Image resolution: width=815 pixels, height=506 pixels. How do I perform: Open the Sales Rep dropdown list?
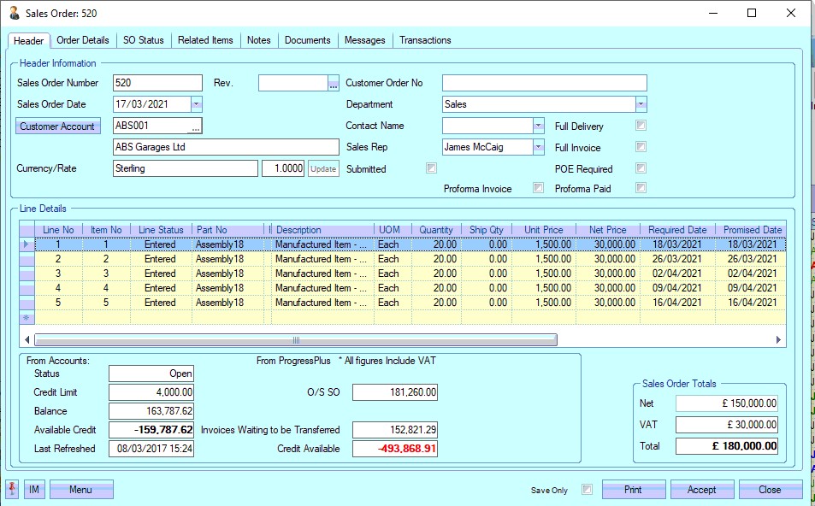pos(538,147)
